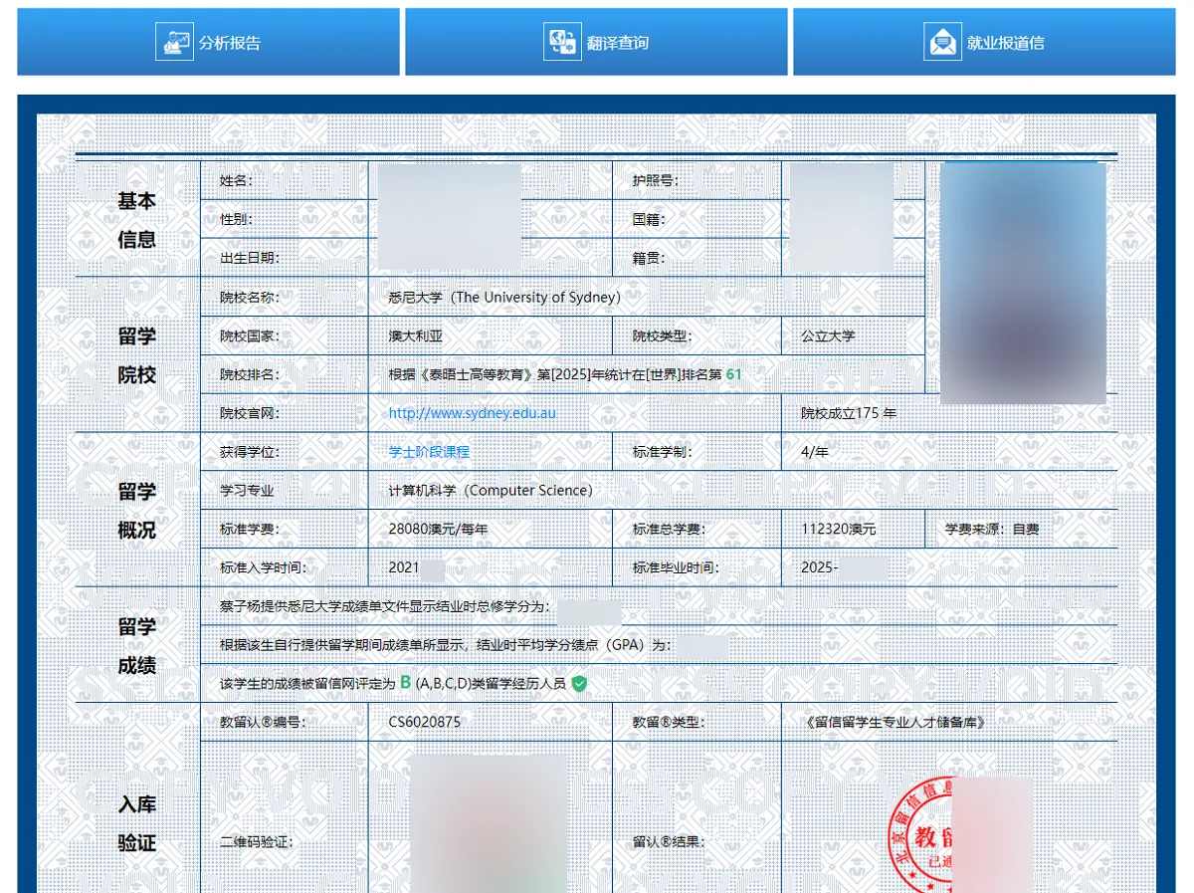
Task: Click the blurred applicant photo
Action: pyautogui.click(x=1023, y=283)
